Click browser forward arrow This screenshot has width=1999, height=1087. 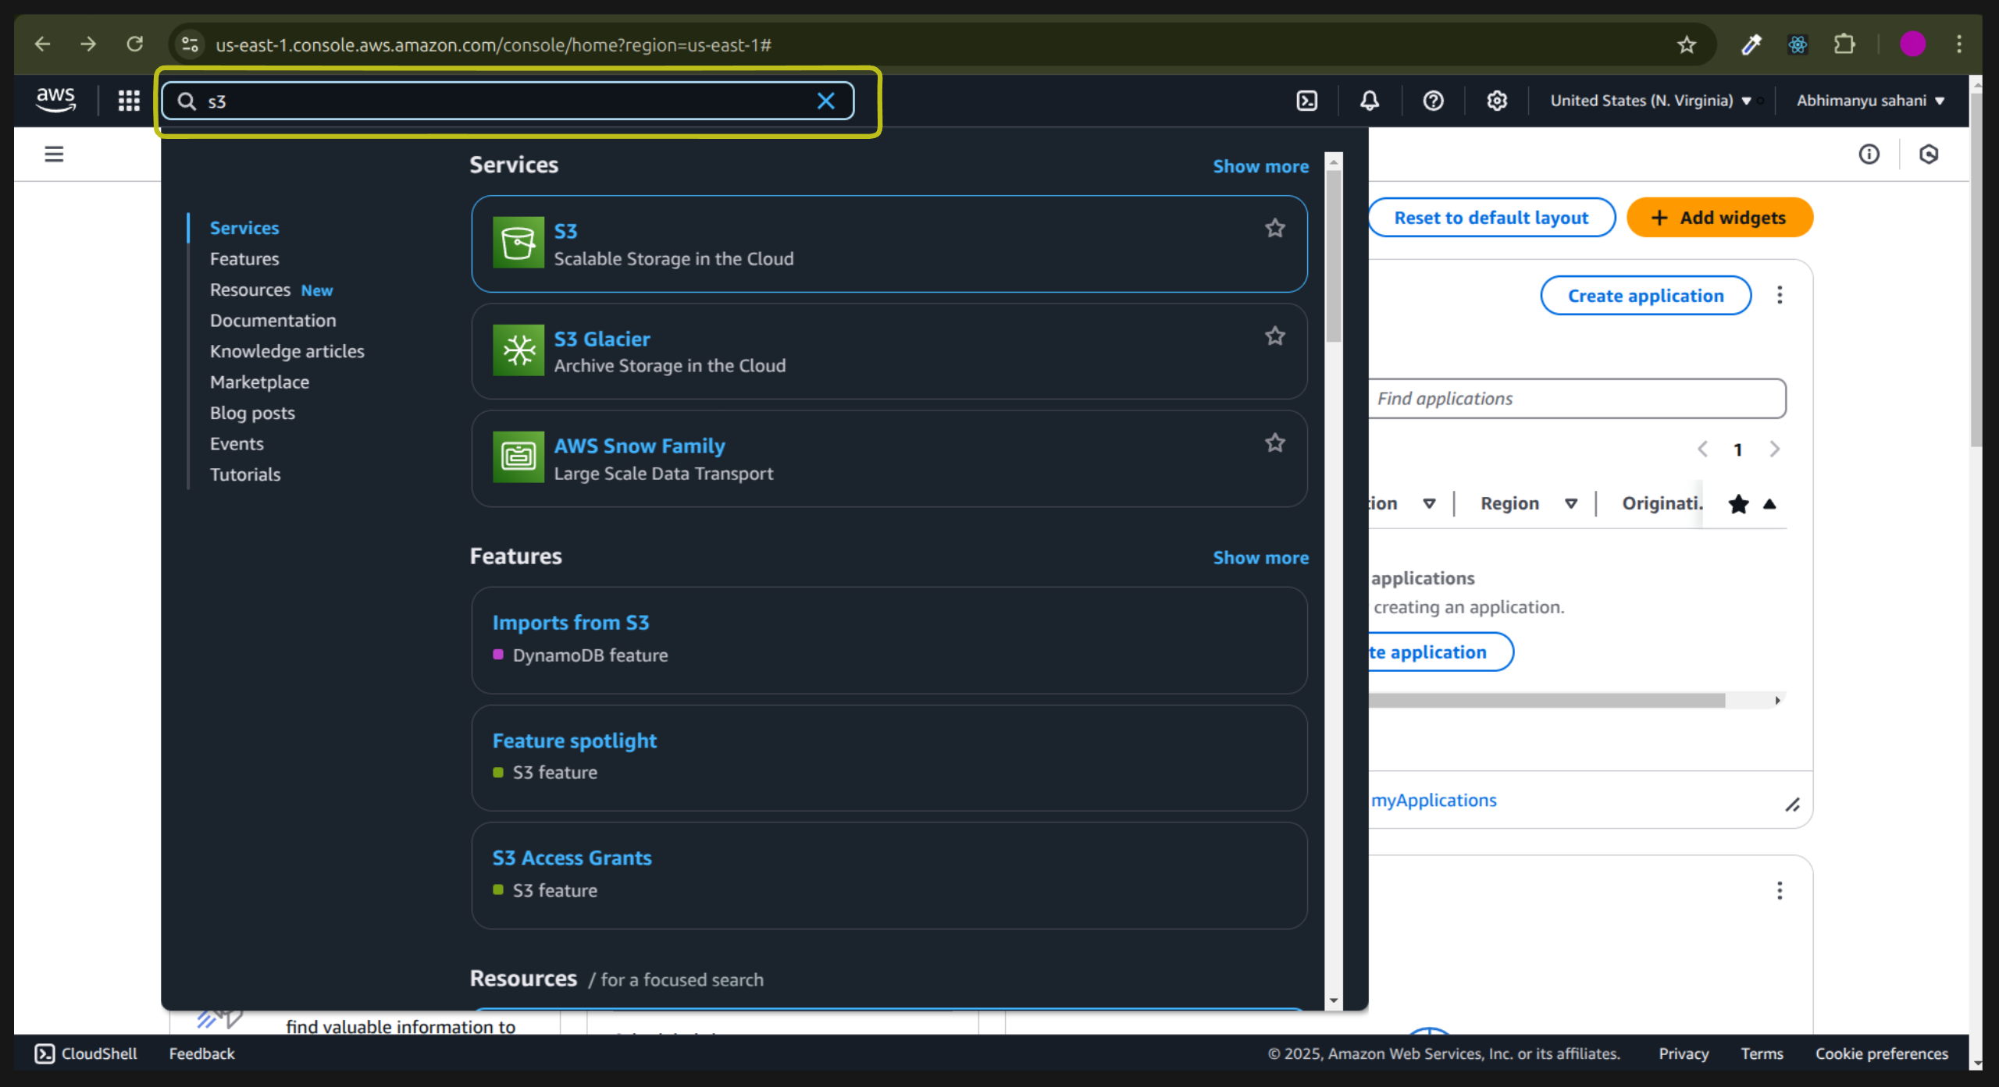click(88, 44)
